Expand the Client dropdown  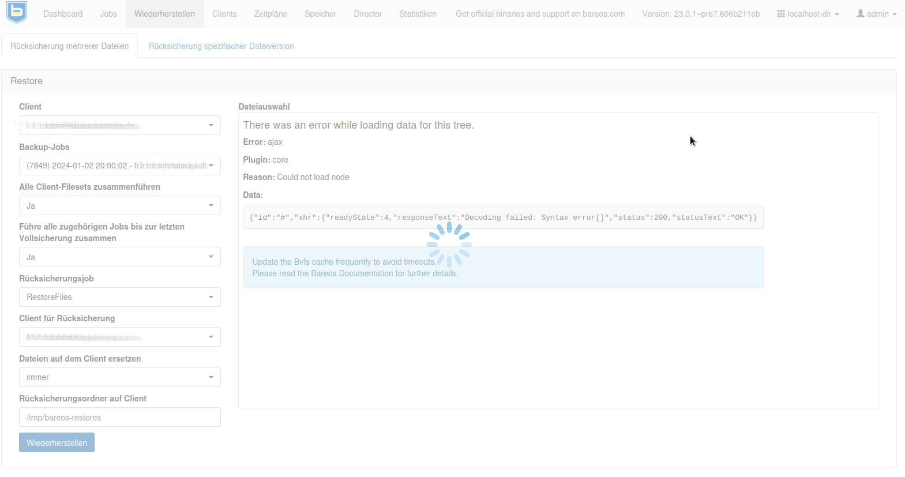click(119, 125)
